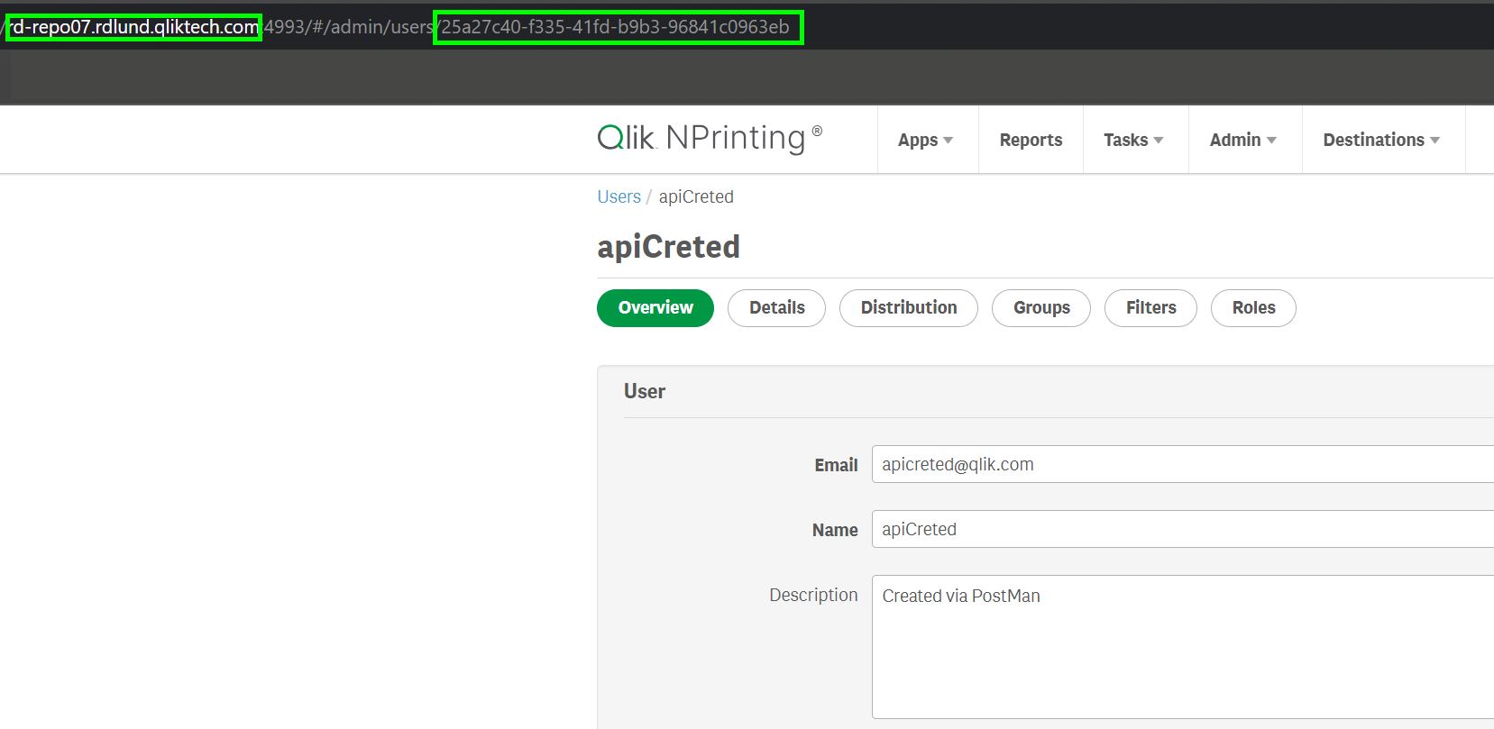Image resolution: width=1494 pixels, height=729 pixels.
Task: Click into the Description text area
Action: click(1183, 647)
